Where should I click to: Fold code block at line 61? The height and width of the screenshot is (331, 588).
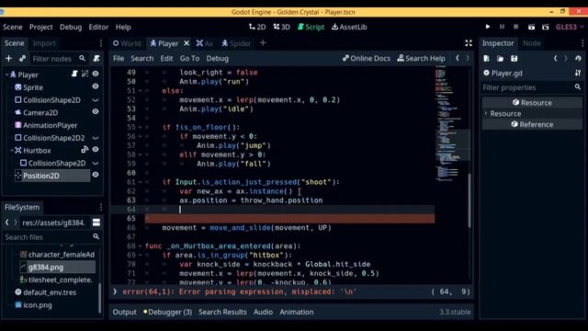pyautogui.click(x=141, y=182)
